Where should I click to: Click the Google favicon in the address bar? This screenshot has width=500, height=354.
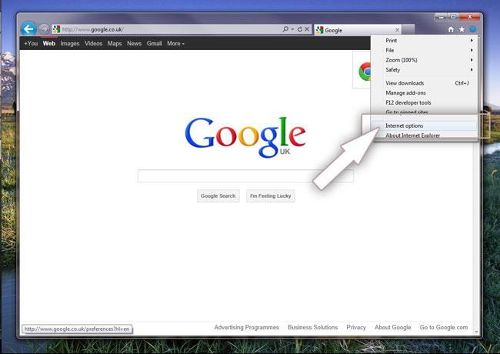56,29
